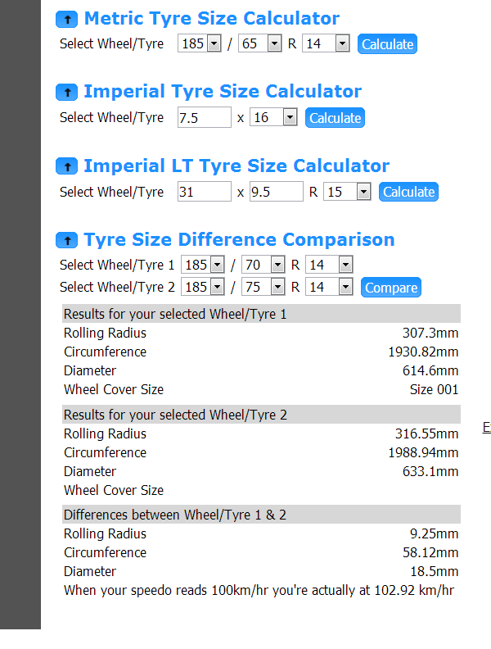The width and height of the screenshot is (491, 649).
Task: Expand the R 14 rim dropdown in Metric calculator
Action: pyautogui.click(x=326, y=43)
